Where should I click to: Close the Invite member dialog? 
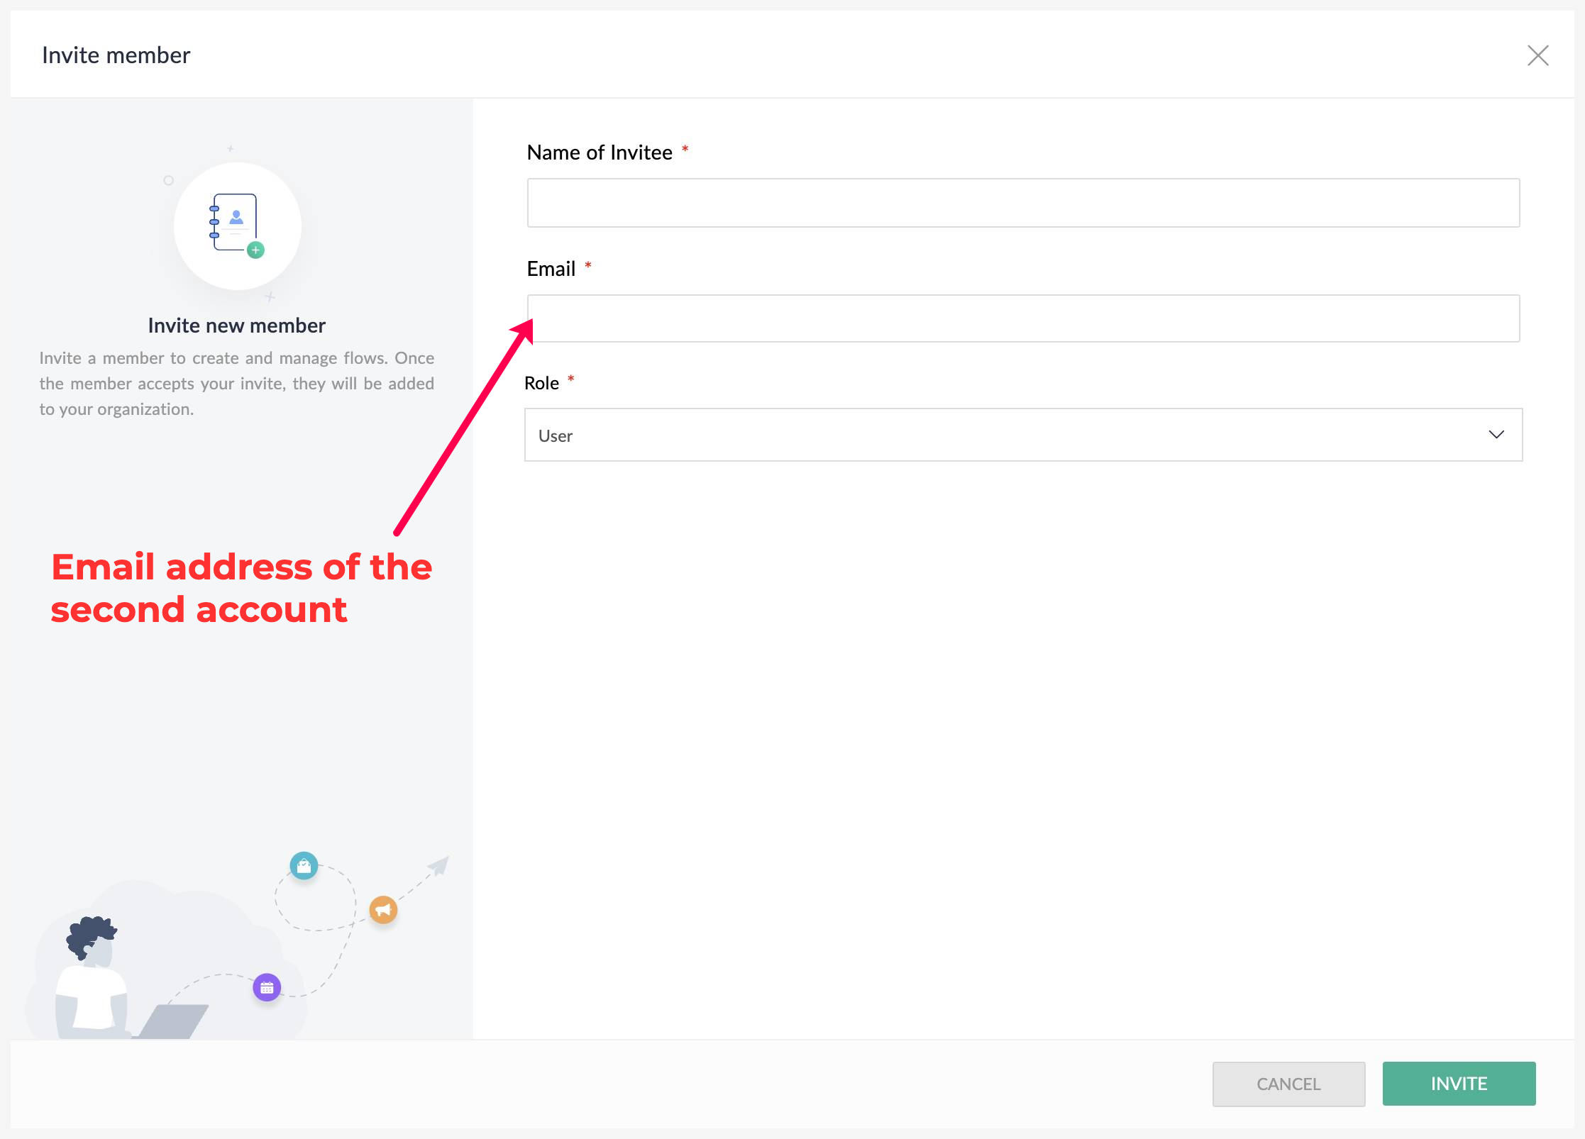click(1537, 55)
